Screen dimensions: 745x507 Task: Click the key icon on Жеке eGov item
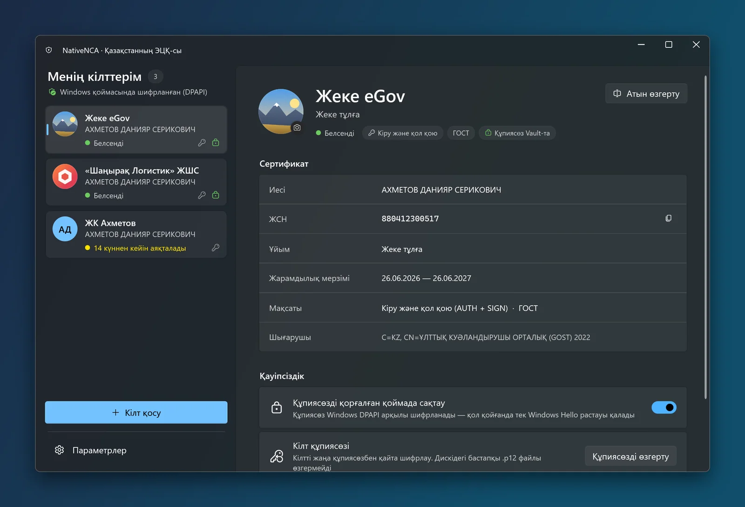(x=202, y=143)
